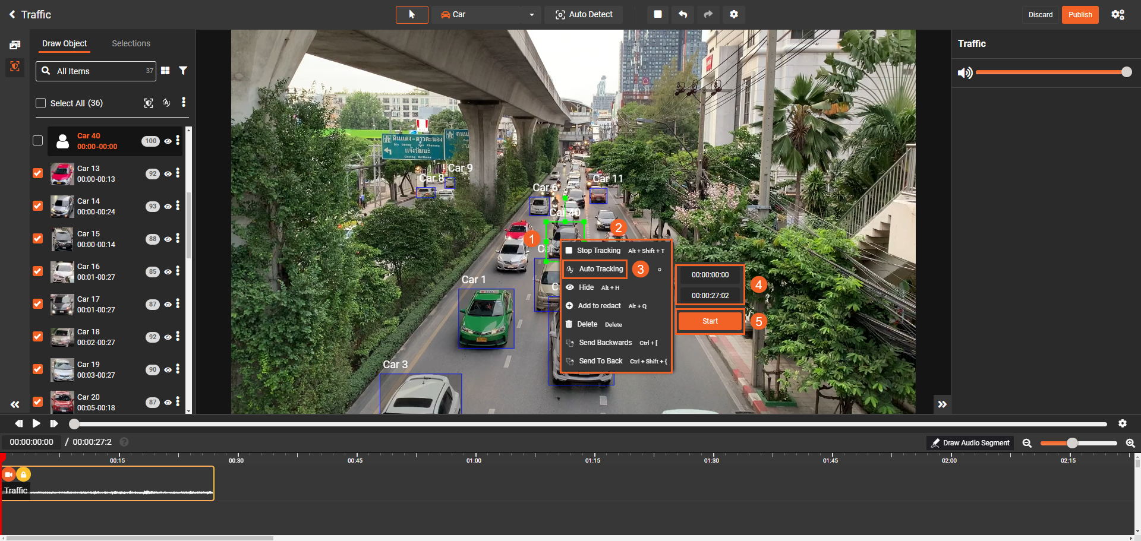
Task: Open the Car object type dropdown
Action: click(488, 15)
